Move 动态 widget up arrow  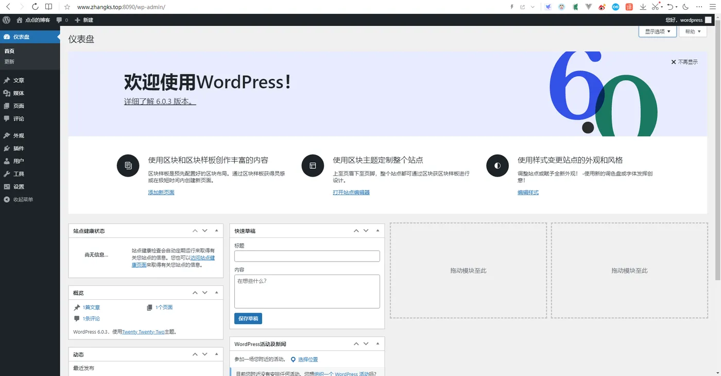[x=195, y=354]
